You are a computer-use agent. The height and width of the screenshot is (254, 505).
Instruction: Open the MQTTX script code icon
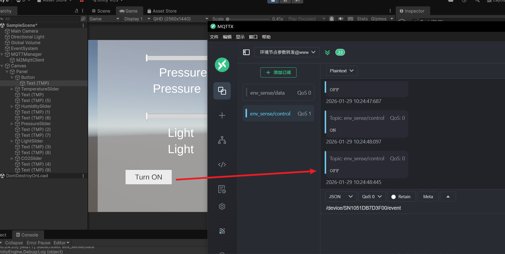click(x=222, y=165)
